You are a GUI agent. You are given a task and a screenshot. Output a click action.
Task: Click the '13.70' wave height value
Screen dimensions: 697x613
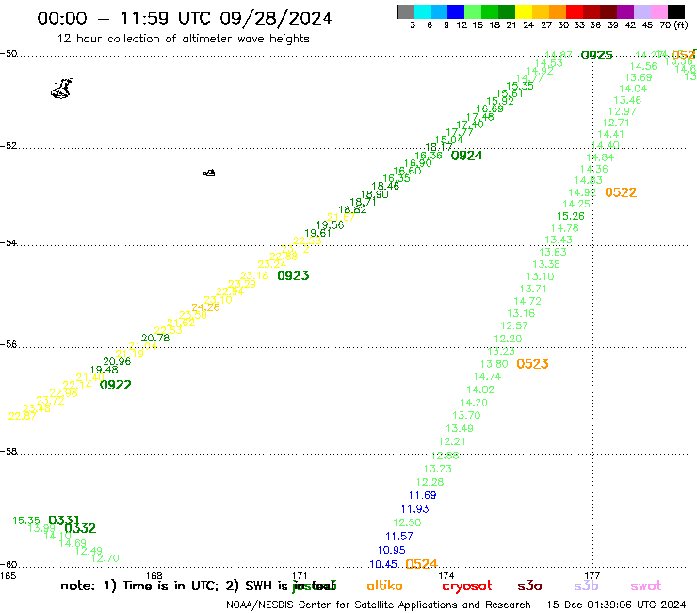coord(467,415)
